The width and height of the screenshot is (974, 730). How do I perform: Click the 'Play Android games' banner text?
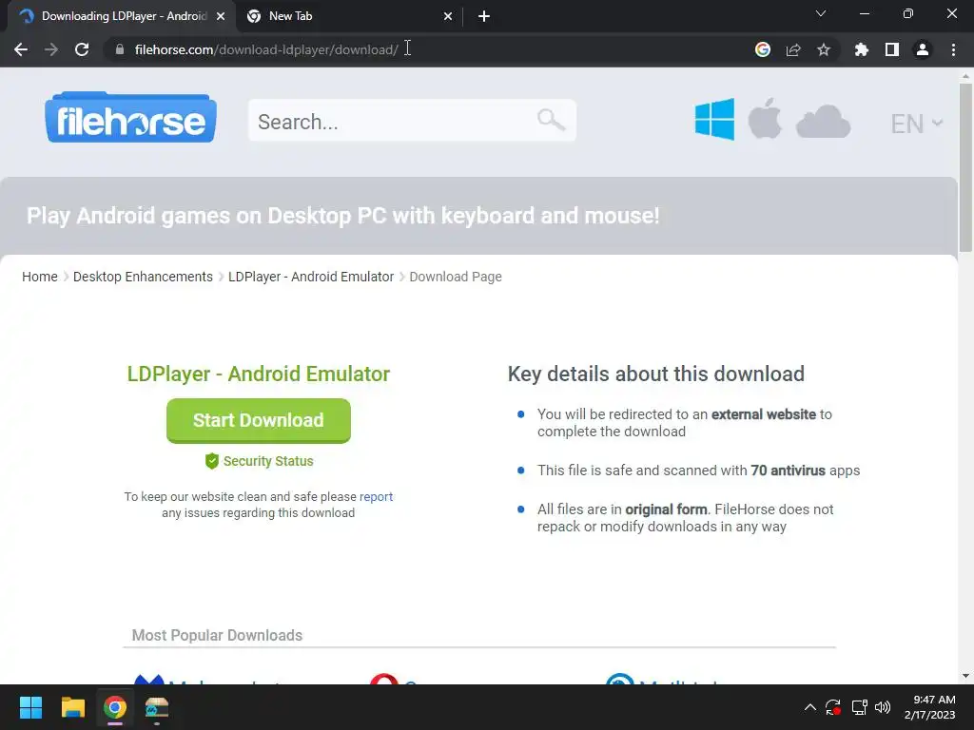342,216
